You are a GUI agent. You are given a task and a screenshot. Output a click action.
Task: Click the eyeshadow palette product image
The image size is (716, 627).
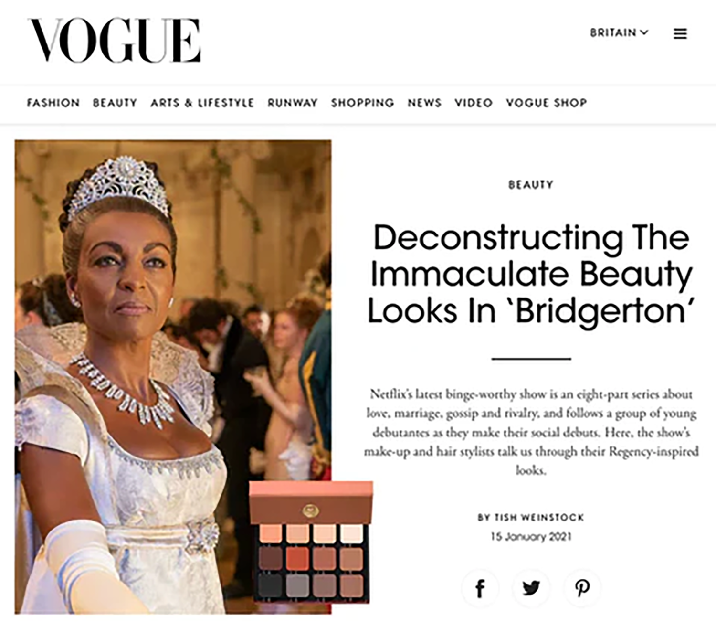[311, 542]
